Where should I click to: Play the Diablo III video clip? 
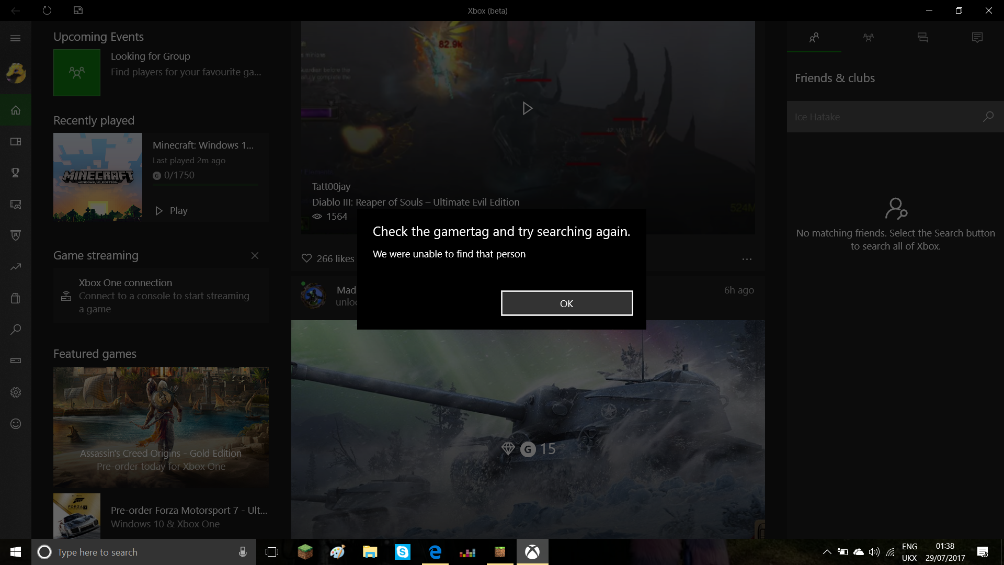528,108
